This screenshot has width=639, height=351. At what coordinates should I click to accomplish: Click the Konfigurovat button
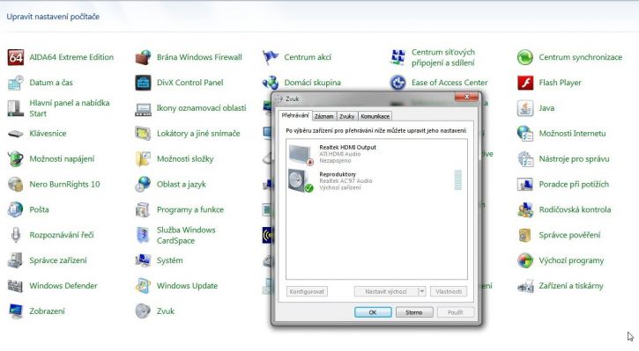307,291
